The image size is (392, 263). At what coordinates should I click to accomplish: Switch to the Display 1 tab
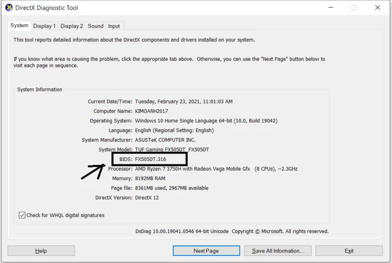click(44, 26)
